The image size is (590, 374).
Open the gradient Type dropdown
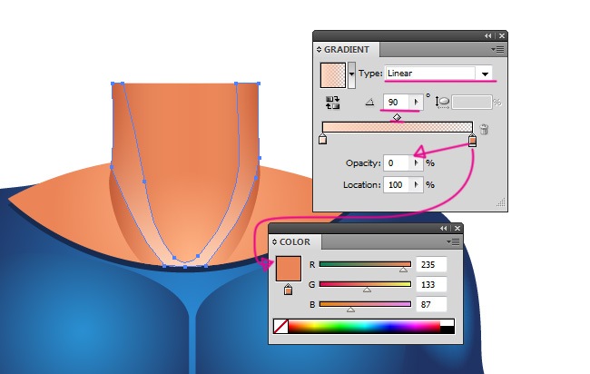pyautogui.click(x=486, y=74)
